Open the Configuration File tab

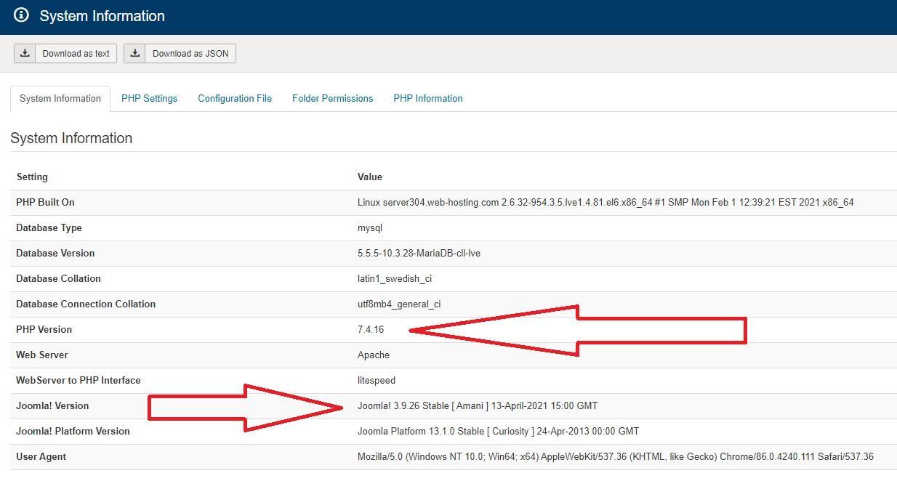(x=235, y=98)
